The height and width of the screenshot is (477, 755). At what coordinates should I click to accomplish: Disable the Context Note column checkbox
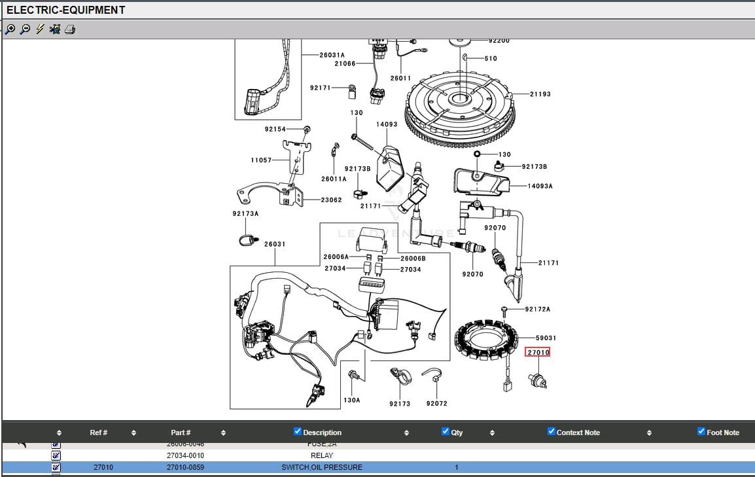tap(552, 431)
